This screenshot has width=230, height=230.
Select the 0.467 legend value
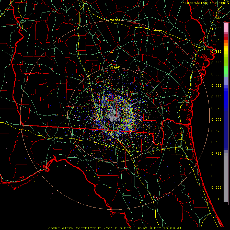point(216,142)
